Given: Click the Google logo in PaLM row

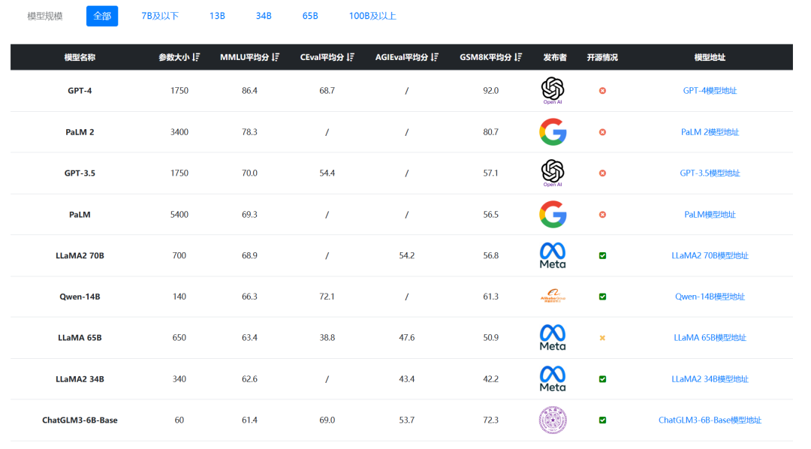Looking at the screenshot, I should click(553, 215).
